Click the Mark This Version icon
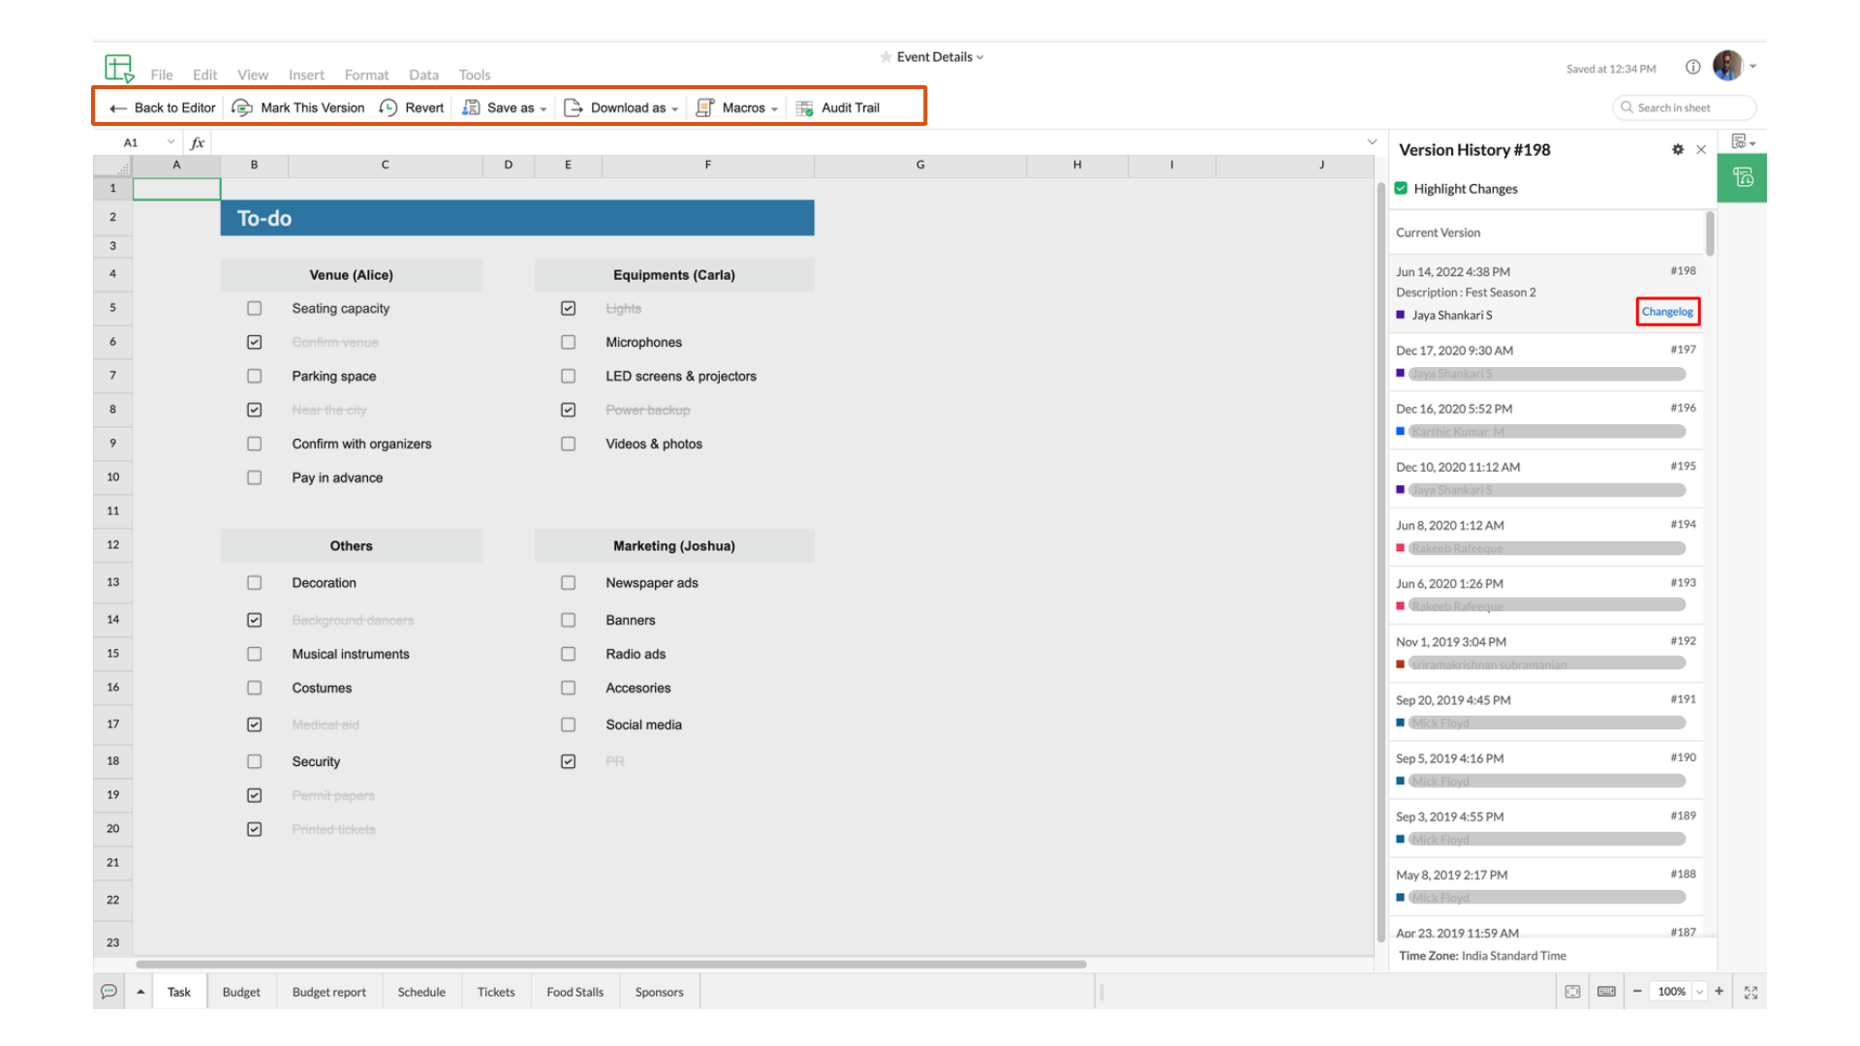Image resolution: width=1860 pixels, height=1046 pixels. (242, 108)
